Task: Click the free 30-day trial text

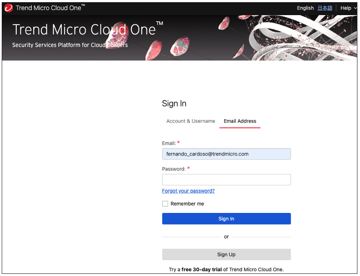Action: [202, 270]
